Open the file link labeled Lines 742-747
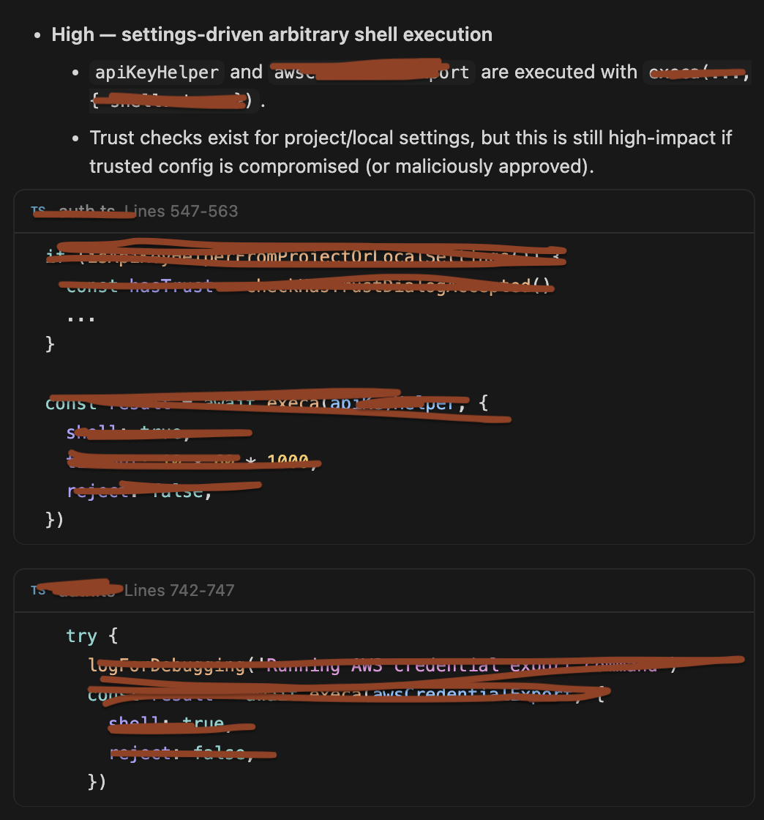Image resolution: width=764 pixels, height=820 pixels. pyautogui.click(x=179, y=590)
